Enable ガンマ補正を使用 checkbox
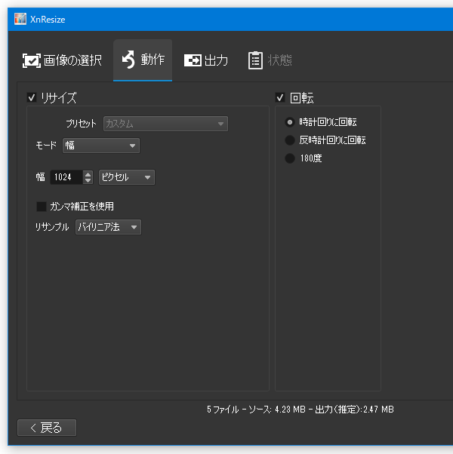The height and width of the screenshot is (454, 453). [42, 207]
